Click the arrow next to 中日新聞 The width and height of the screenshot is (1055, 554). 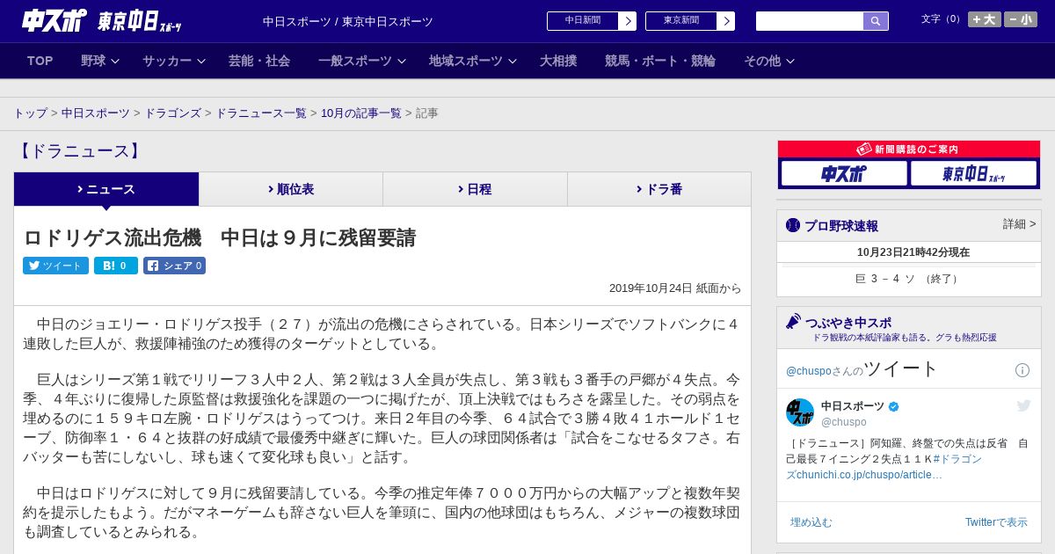pos(628,21)
